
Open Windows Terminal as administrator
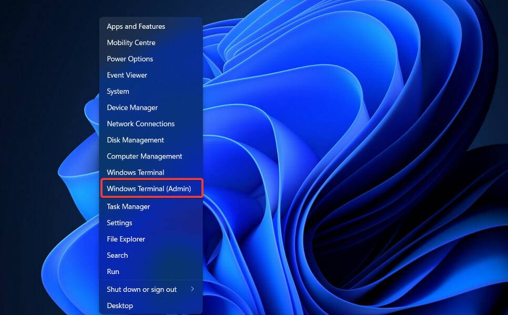pos(148,188)
